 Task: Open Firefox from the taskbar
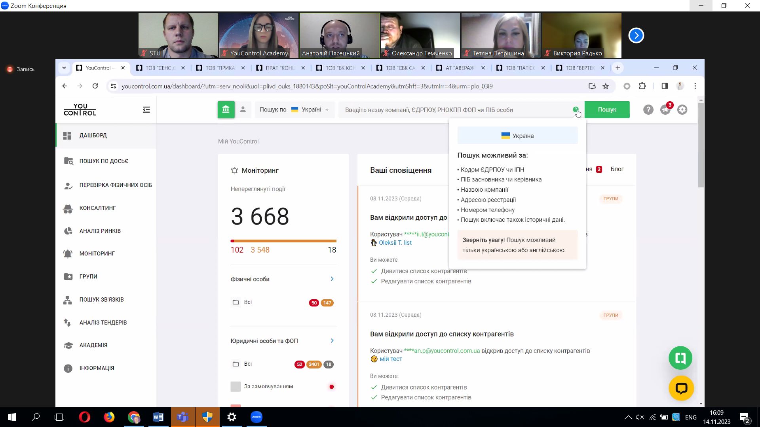coord(109,417)
